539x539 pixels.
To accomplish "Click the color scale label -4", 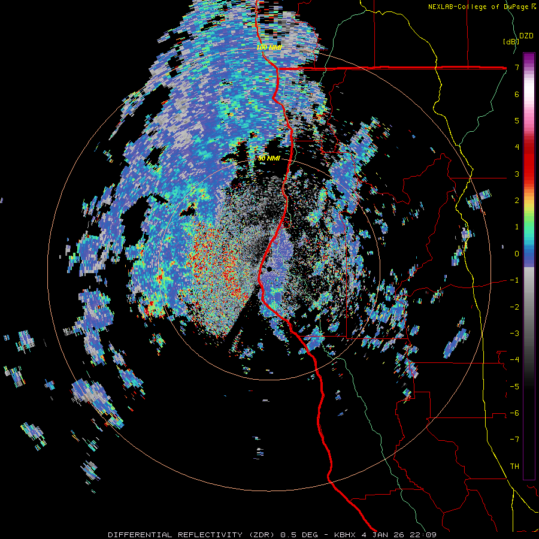I will coord(514,360).
